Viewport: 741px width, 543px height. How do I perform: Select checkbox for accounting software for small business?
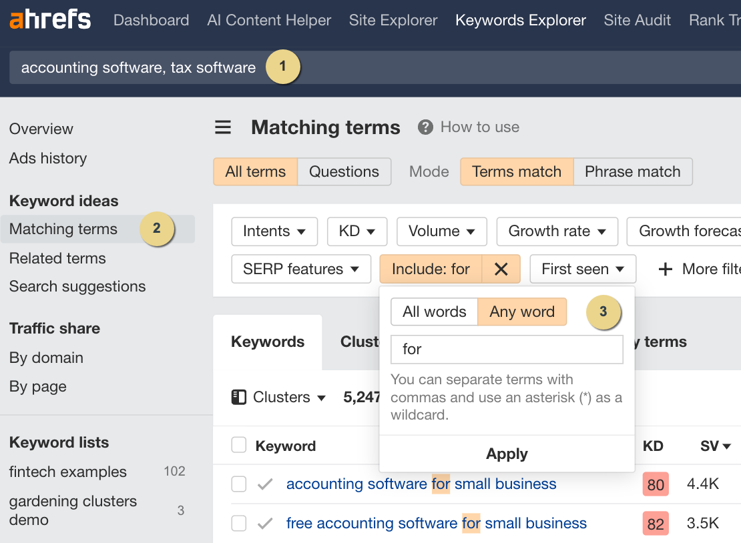click(x=238, y=484)
